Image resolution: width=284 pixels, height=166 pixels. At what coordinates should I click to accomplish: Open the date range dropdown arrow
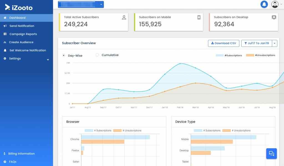[275, 43]
